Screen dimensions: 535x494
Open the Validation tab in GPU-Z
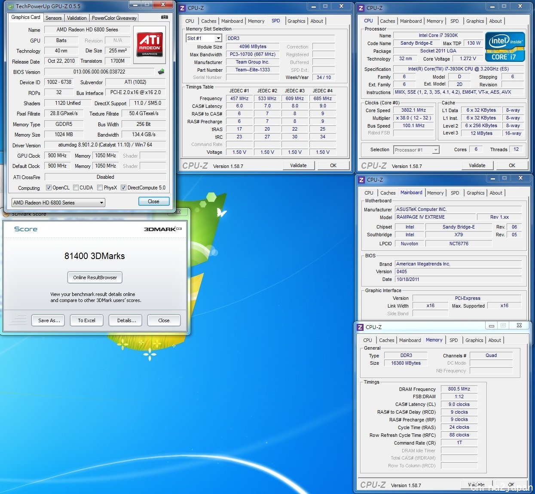(x=77, y=18)
